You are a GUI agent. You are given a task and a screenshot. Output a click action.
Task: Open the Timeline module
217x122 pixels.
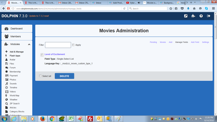tap(13, 88)
